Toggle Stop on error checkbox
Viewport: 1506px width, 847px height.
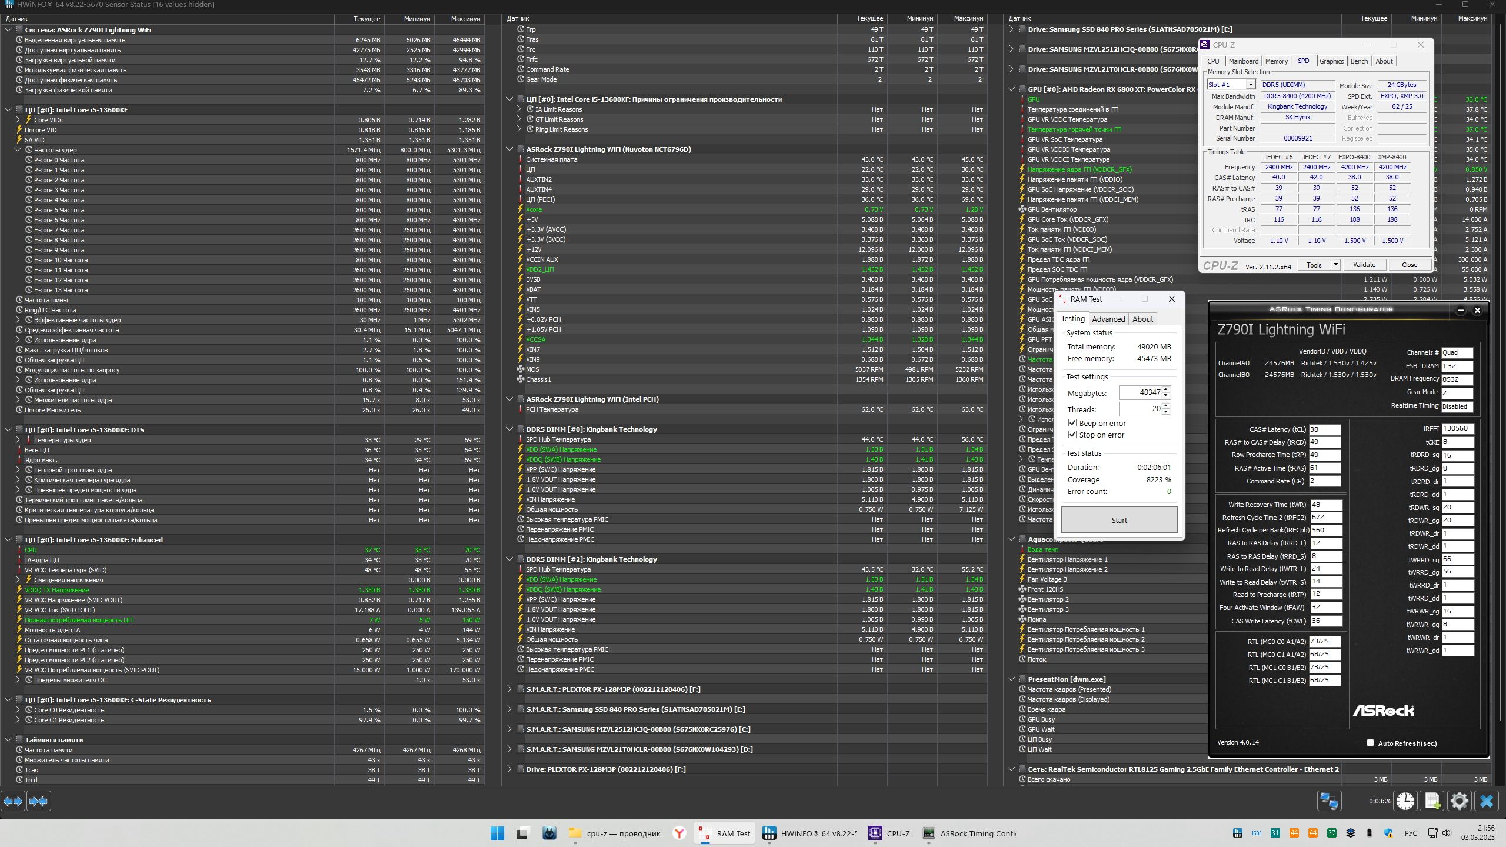pos(1072,435)
